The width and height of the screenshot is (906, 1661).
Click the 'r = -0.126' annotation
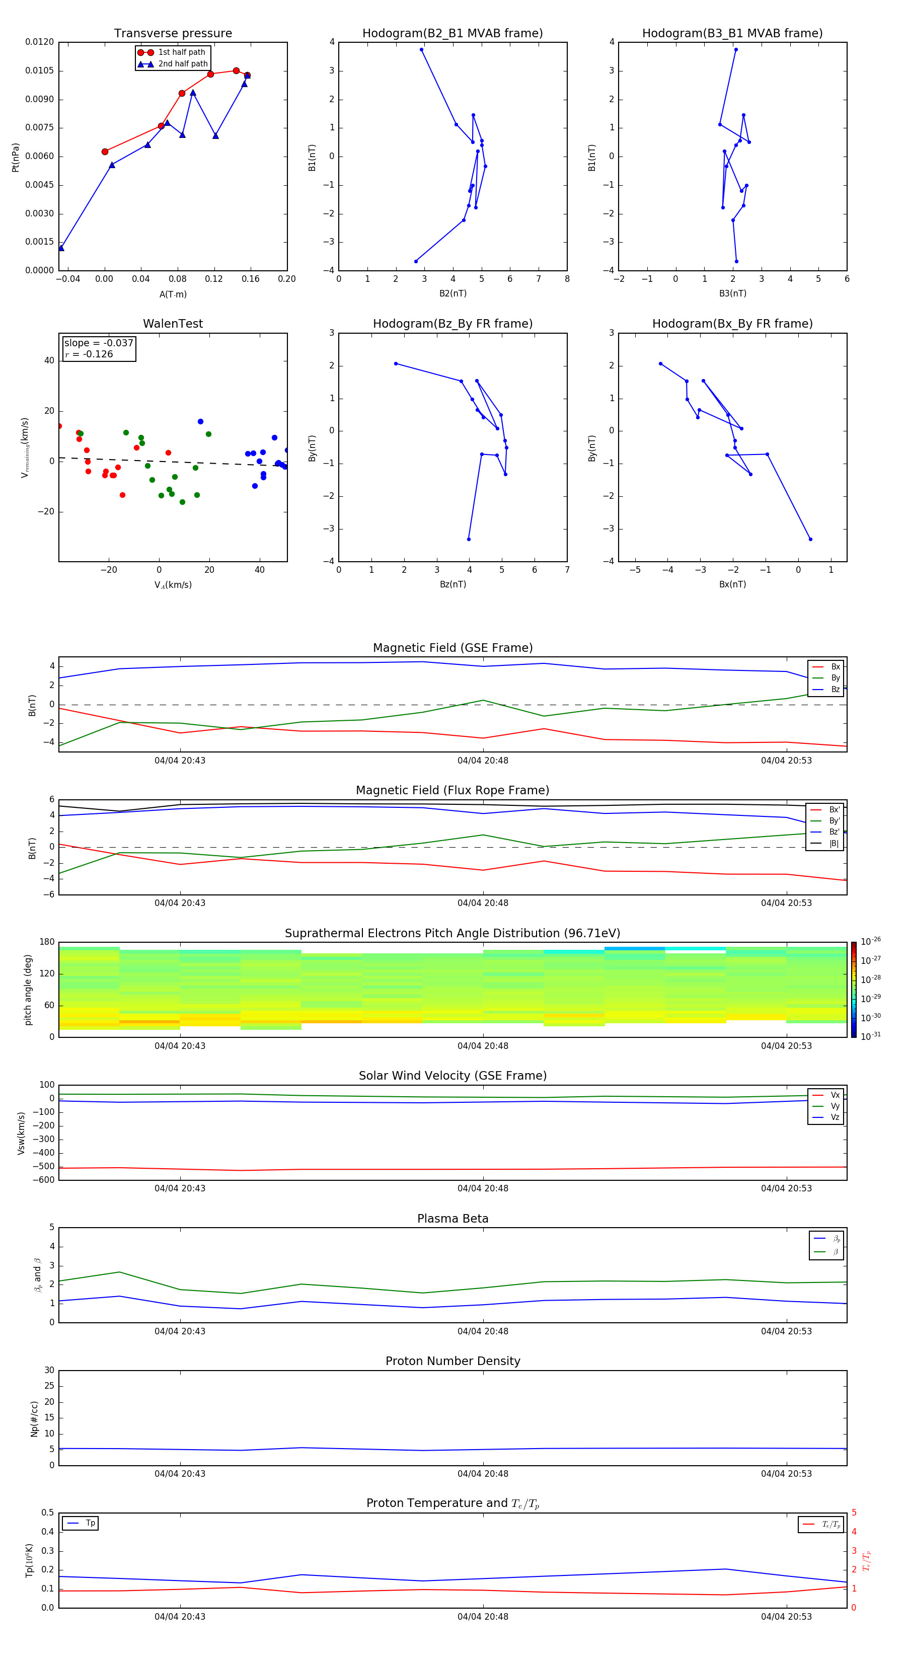click(89, 354)
